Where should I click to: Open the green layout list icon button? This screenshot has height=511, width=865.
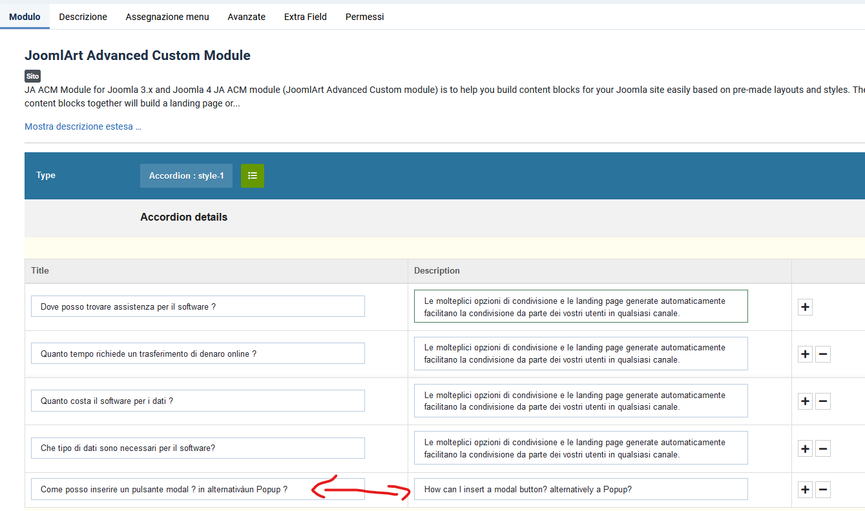[253, 175]
